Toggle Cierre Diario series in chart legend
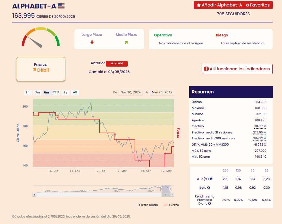 (146, 205)
